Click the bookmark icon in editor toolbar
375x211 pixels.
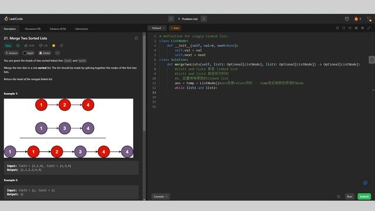(x=337, y=28)
